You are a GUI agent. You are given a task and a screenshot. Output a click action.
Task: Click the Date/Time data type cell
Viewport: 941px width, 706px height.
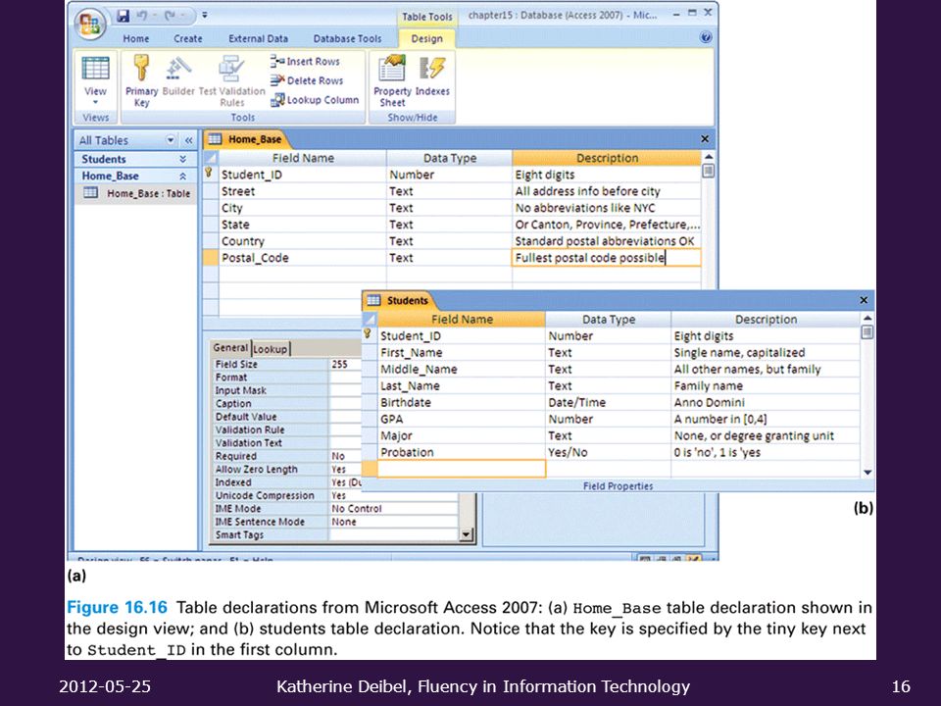pos(608,402)
